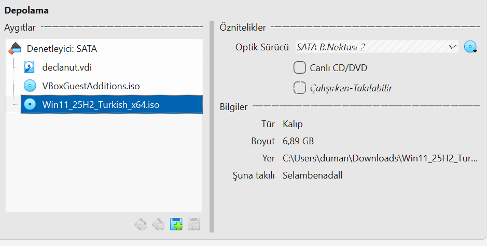Toggle the Çalışırken-Takılabilir checkbox

pyautogui.click(x=300, y=88)
